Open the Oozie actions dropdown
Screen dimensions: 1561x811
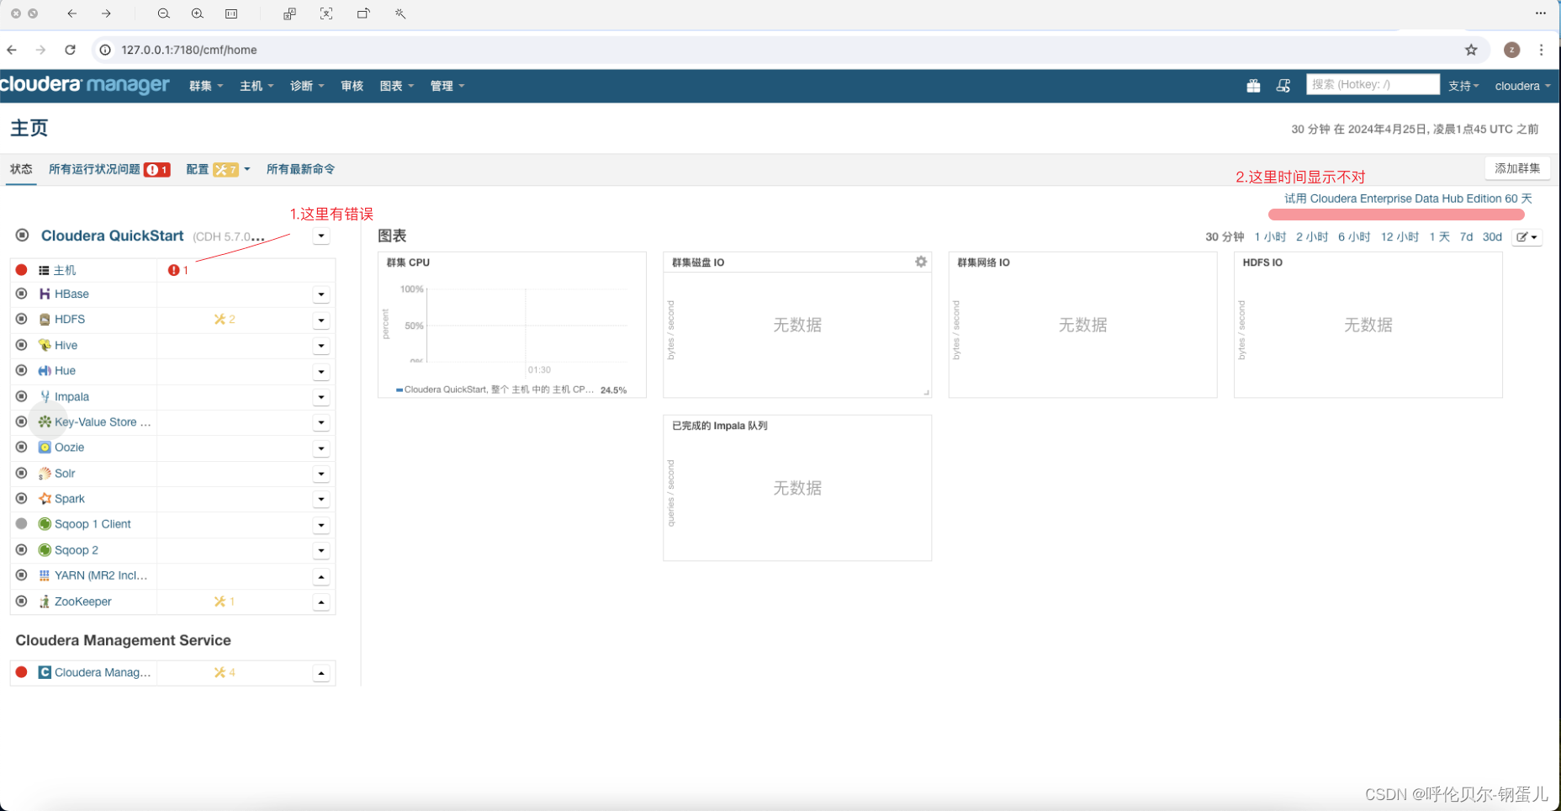[321, 448]
